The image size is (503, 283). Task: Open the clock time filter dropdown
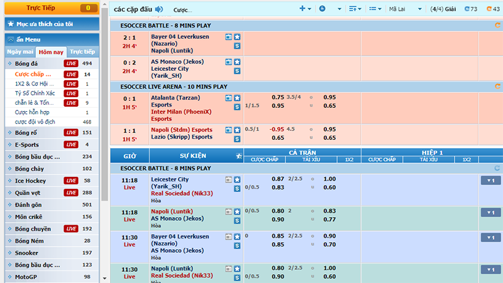[x=323, y=9]
